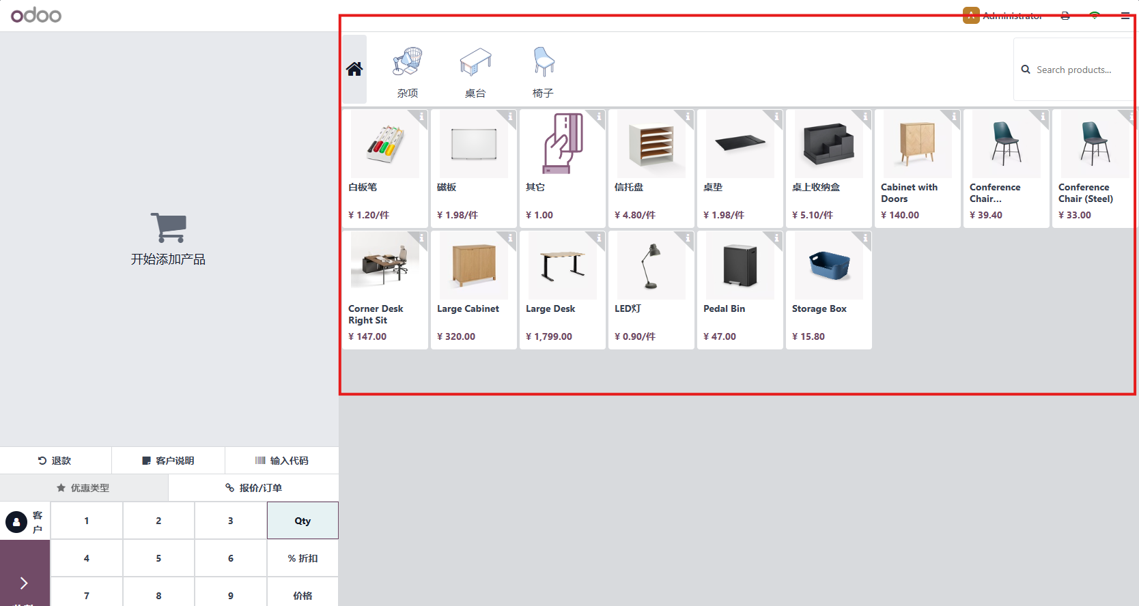This screenshot has height=606, width=1139.
Task: Click the Odoo logo
Action: (x=36, y=15)
